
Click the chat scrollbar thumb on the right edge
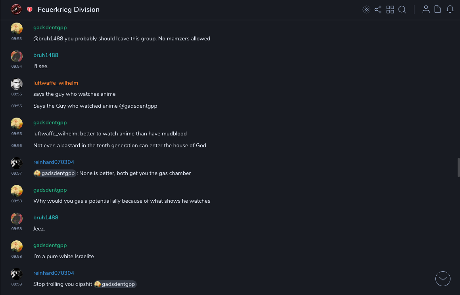pyautogui.click(x=458, y=167)
